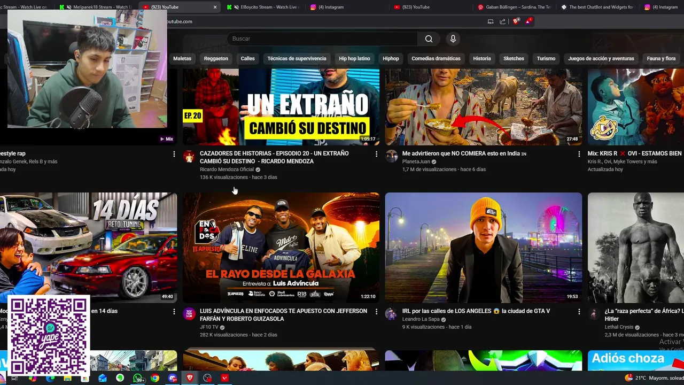Open the JF10 TV channel link
The width and height of the screenshot is (684, 385).
(209, 327)
